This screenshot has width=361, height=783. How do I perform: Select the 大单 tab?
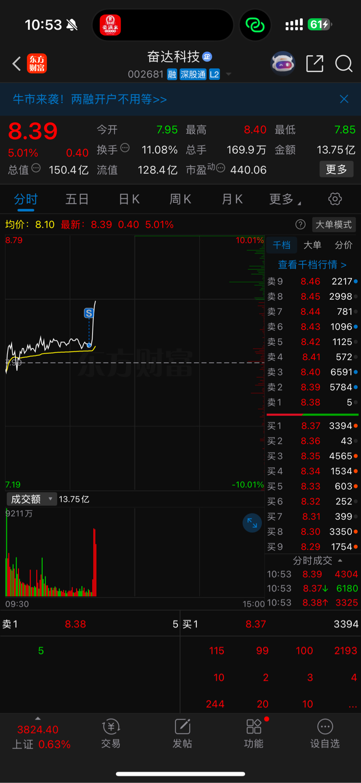[312, 245]
